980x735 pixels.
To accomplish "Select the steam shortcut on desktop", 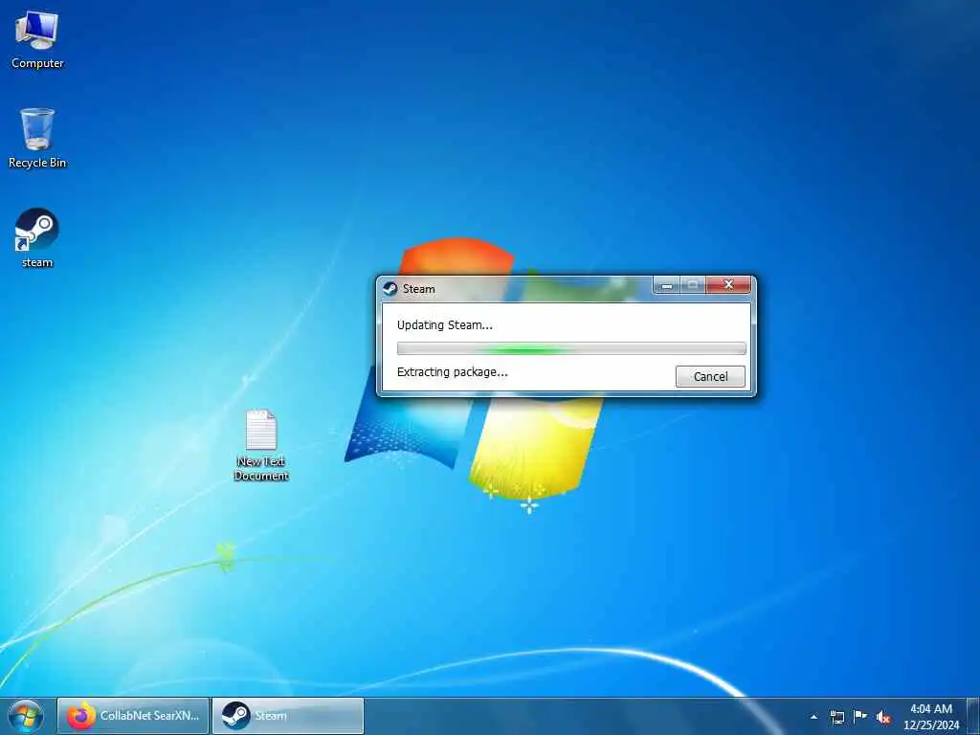I will pyautogui.click(x=37, y=238).
